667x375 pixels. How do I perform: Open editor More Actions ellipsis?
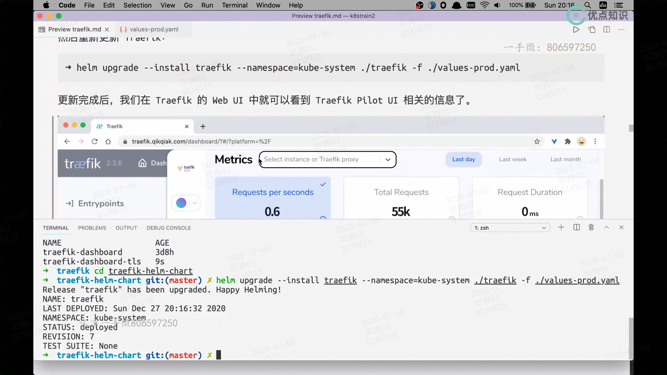pyautogui.click(x=621, y=30)
